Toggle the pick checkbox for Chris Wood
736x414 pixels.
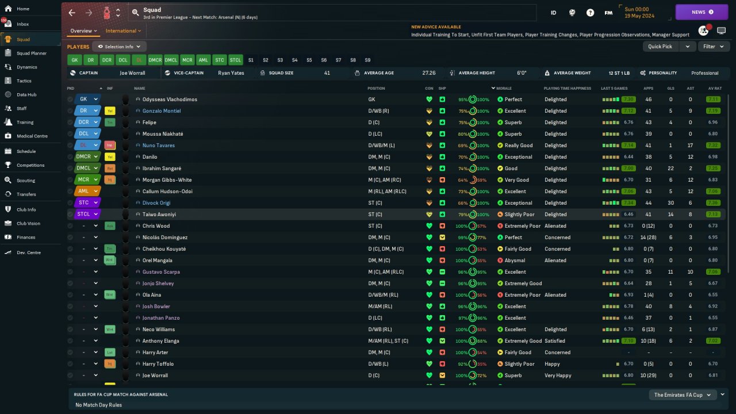click(70, 226)
